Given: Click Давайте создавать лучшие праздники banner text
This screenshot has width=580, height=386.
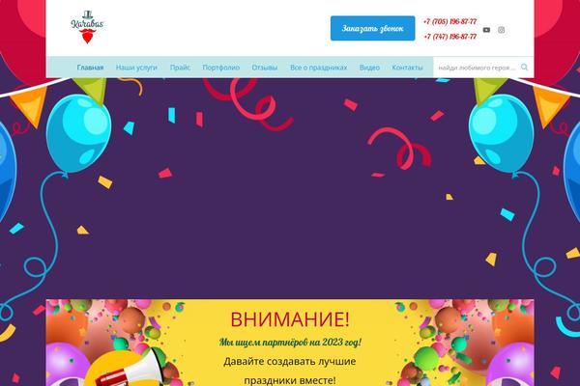Looking at the screenshot, I should tap(290, 371).
